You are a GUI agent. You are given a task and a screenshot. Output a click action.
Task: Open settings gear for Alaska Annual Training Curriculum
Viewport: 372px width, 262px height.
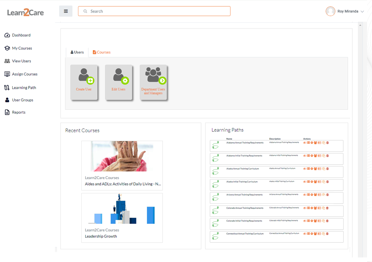coord(312,169)
